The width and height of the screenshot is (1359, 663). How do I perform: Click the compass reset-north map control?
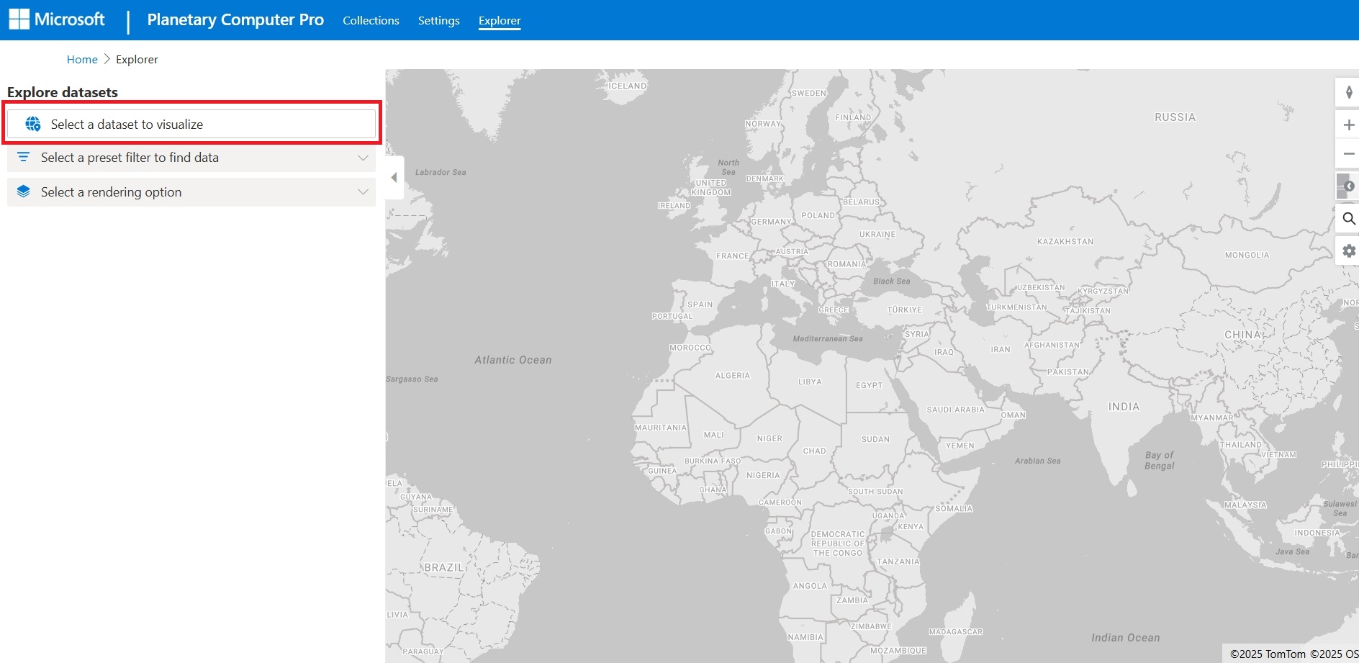pyautogui.click(x=1348, y=92)
